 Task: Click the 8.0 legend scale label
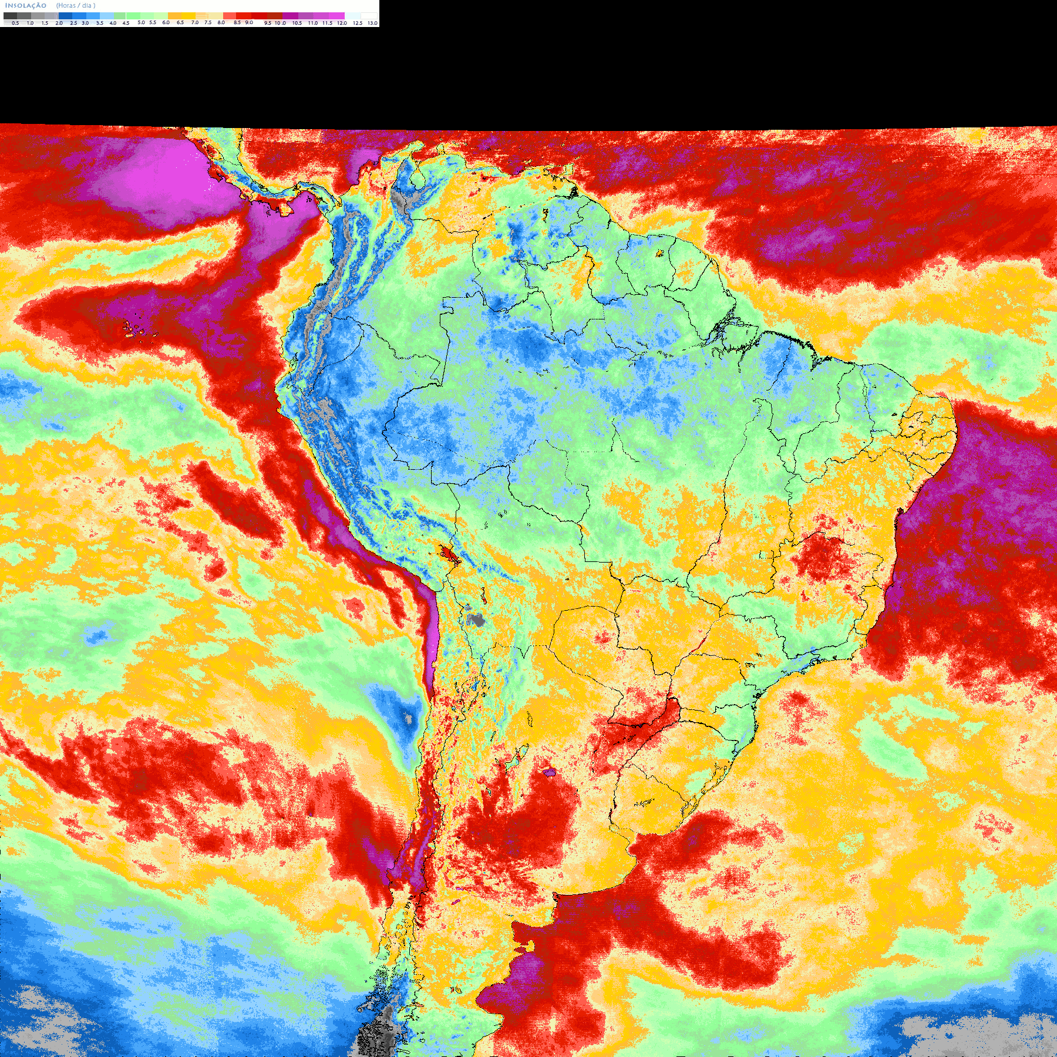(221, 22)
